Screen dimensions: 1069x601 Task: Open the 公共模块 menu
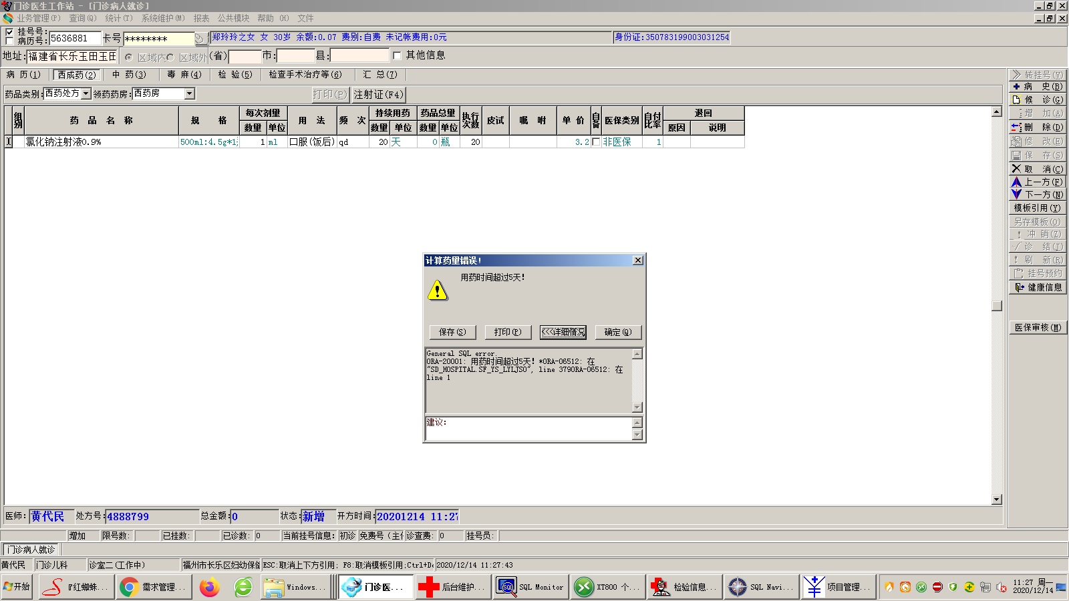[233, 18]
